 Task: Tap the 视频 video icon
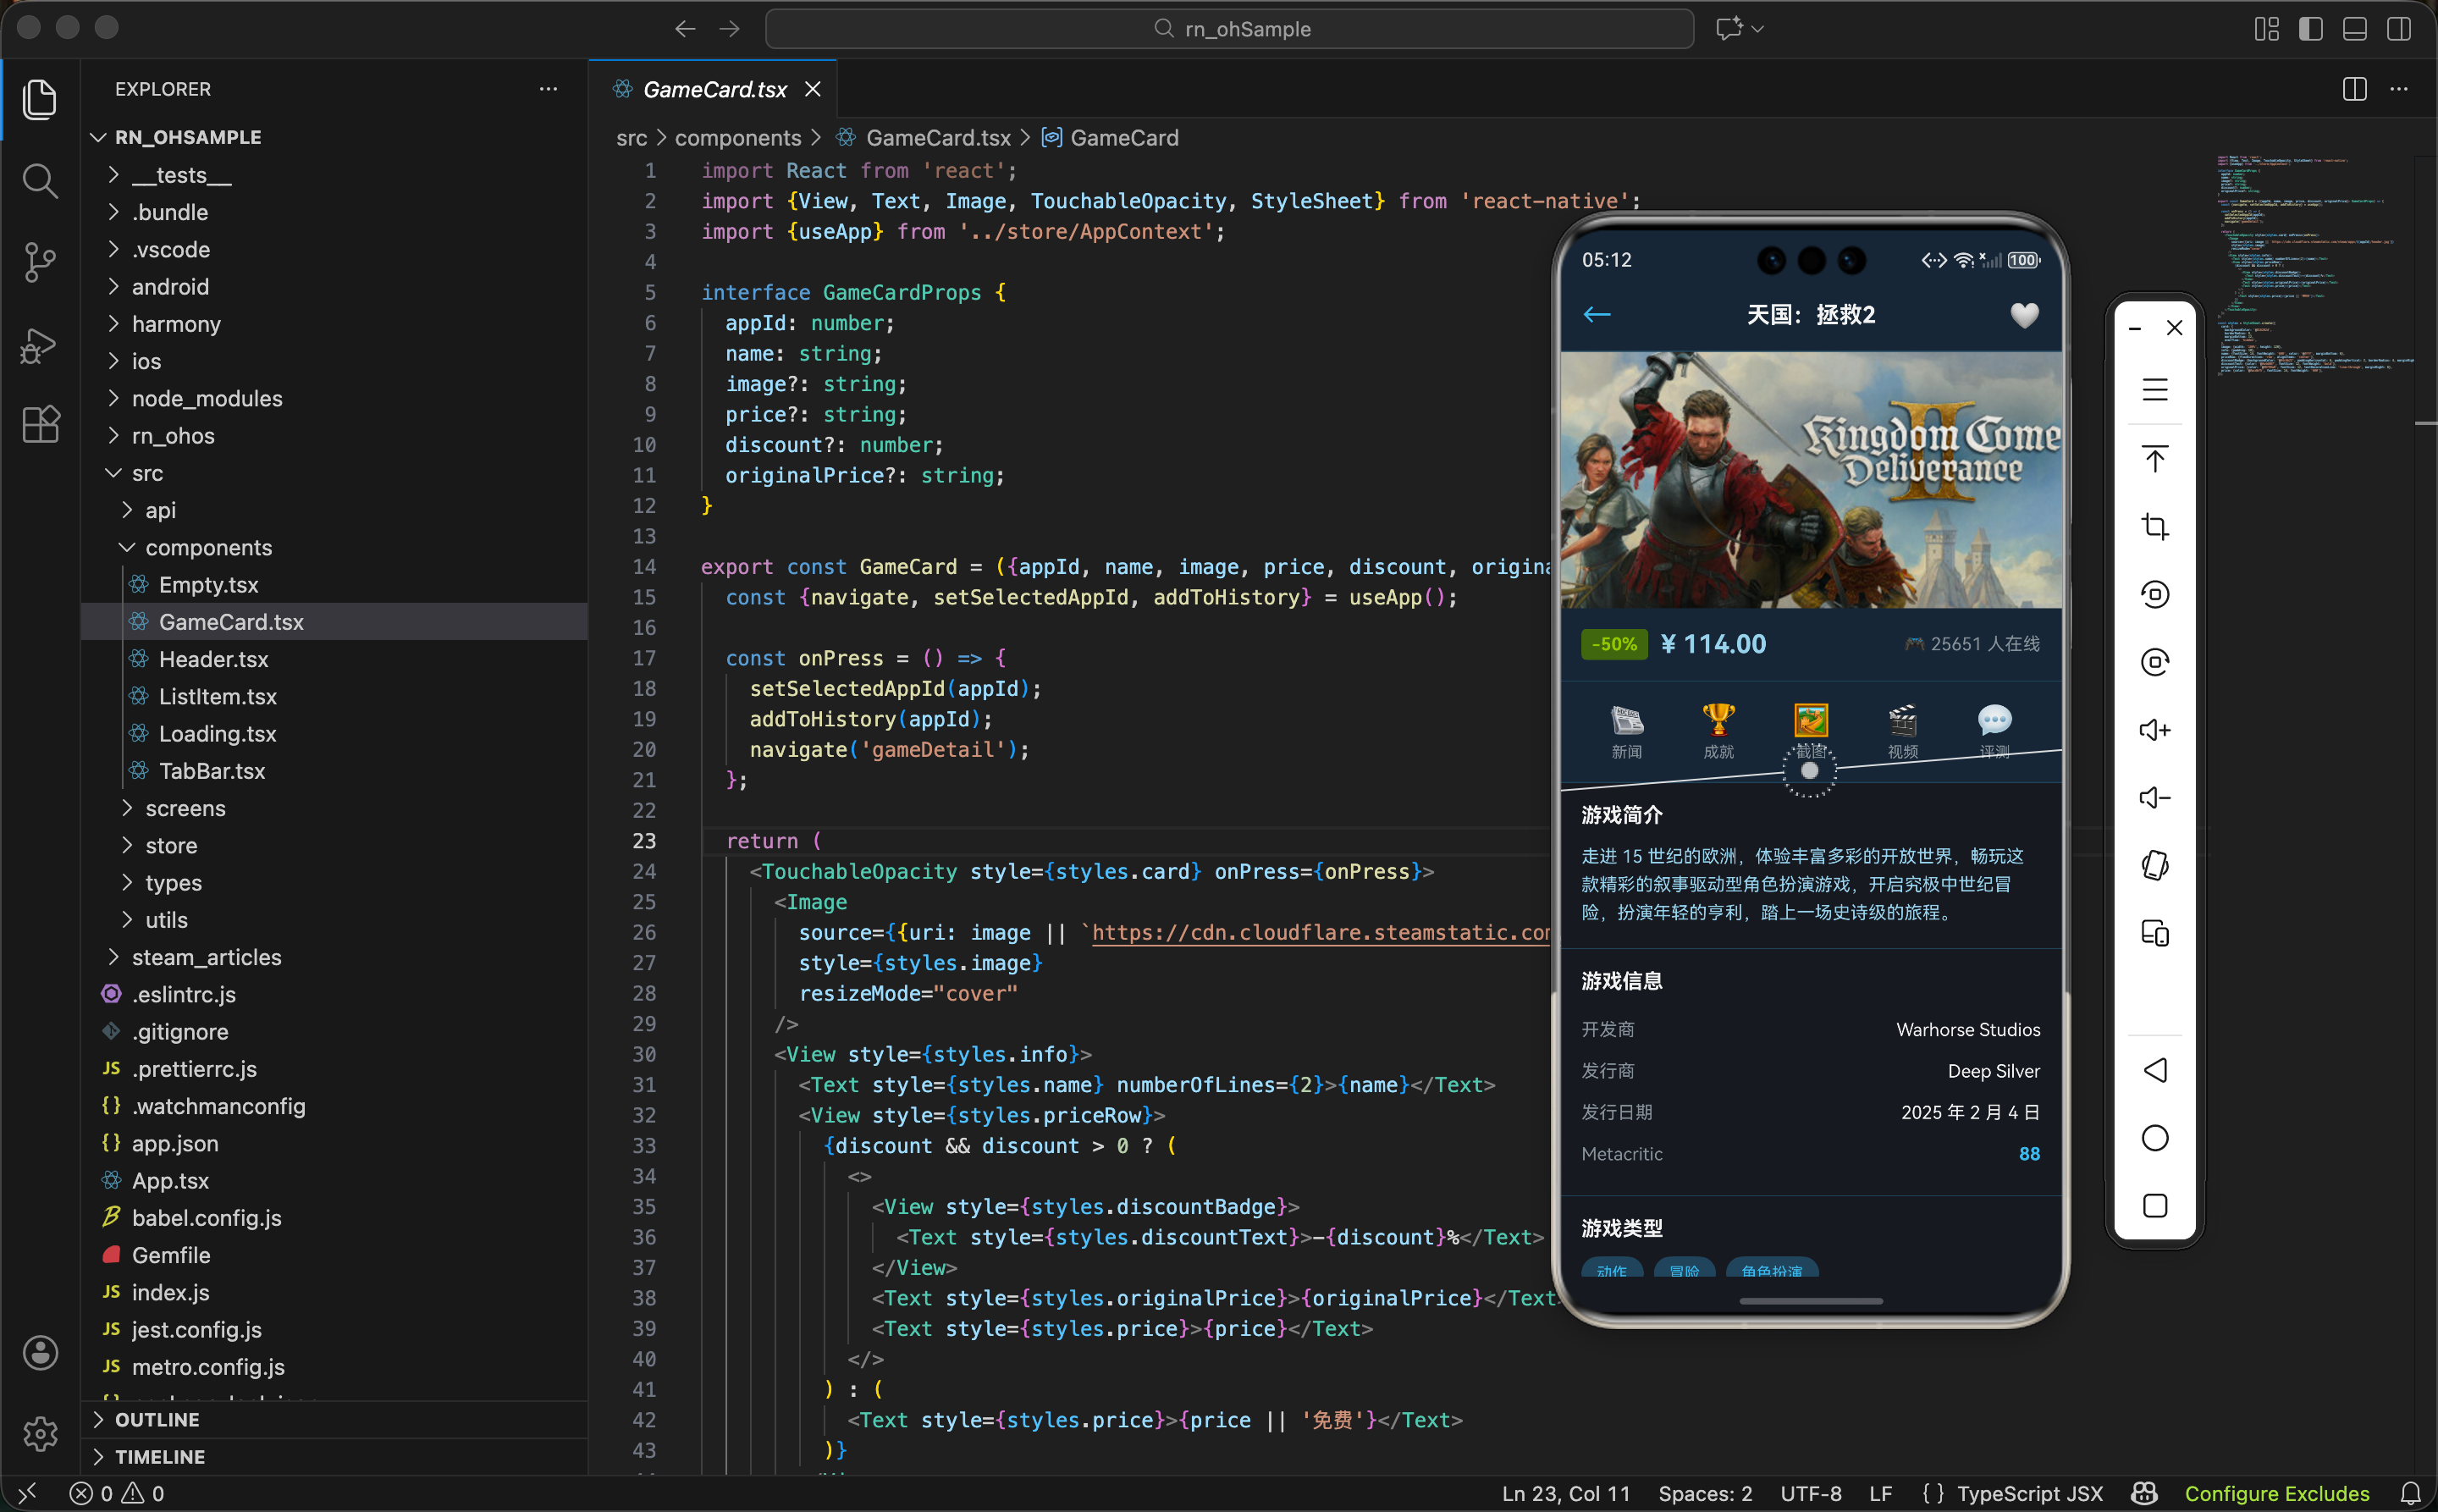1902,730
